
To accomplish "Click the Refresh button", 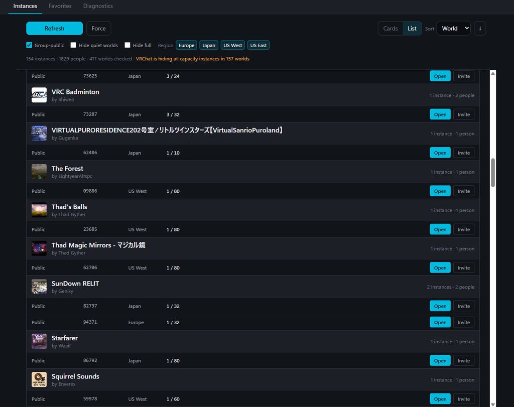I will (x=54, y=29).
